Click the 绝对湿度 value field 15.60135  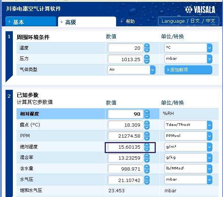tap(125, 147)
